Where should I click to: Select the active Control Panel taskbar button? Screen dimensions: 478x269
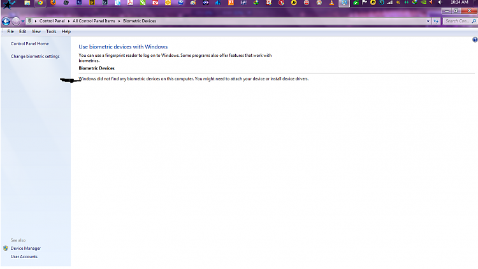point(344,3)
